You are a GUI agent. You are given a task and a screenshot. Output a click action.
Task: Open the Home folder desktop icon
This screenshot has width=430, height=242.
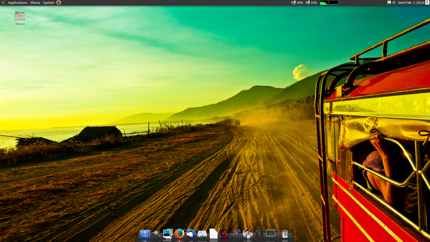click(x=20, y=18)
